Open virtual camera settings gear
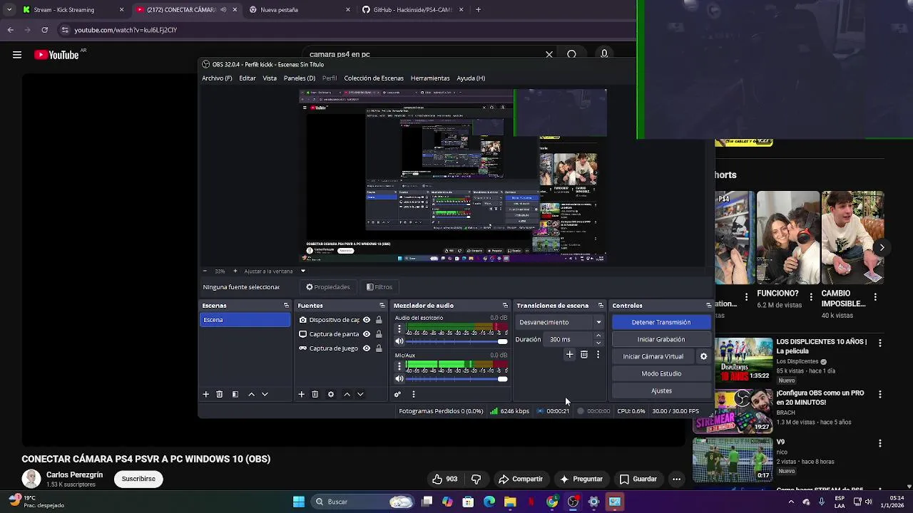Image resolution: width=913 pixels, height=513 pixels. point(703,356)
